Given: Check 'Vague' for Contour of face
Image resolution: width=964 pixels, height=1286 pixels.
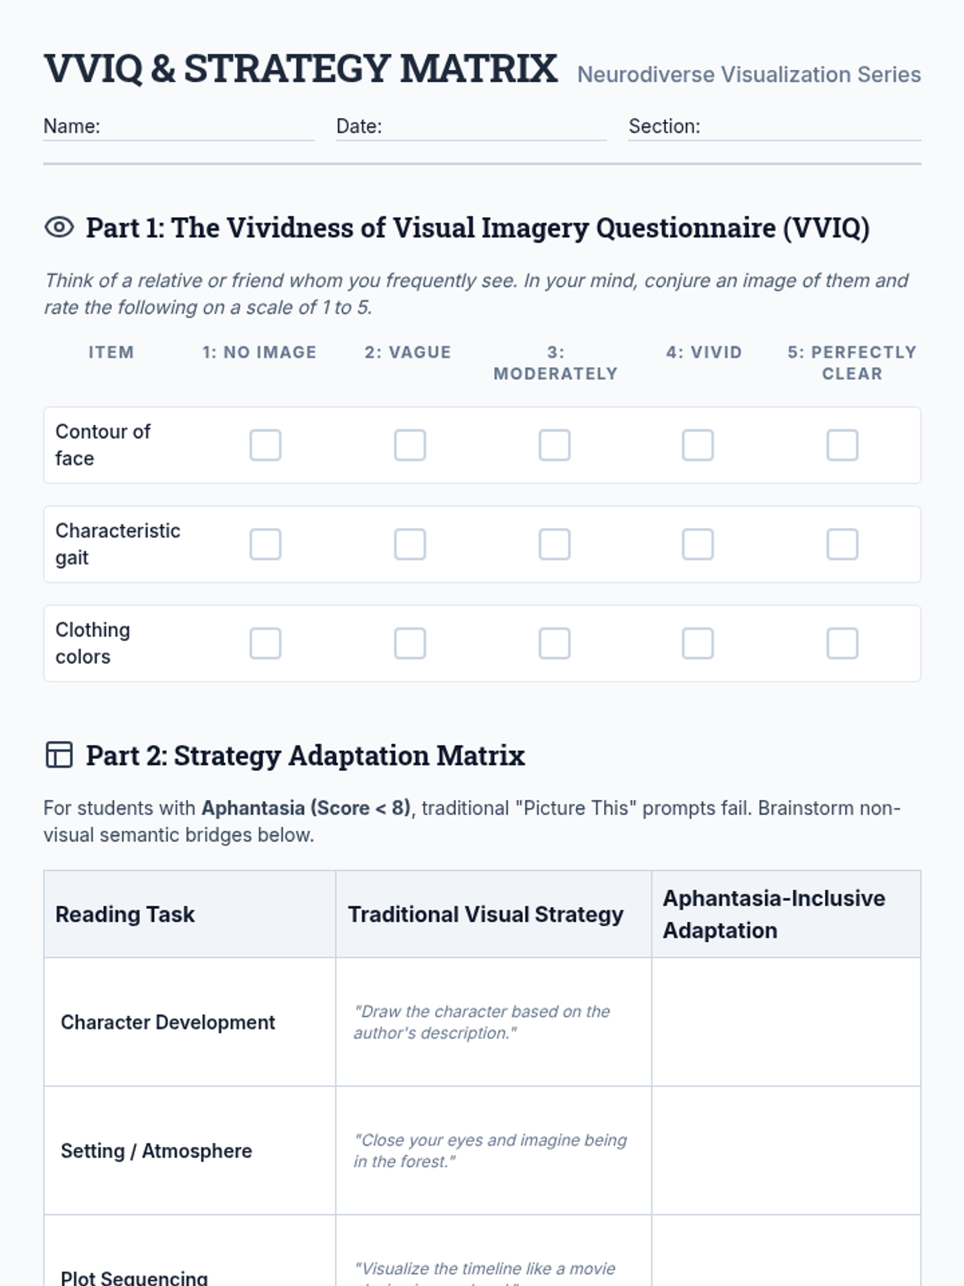Looking at the screenshot, I should 410,445.
